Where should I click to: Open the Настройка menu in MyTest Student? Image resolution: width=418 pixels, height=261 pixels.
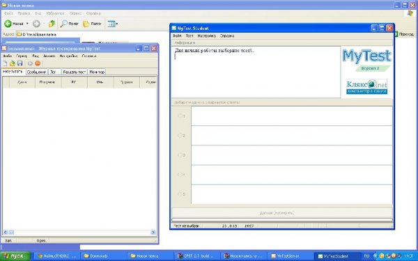pos(207,35)
